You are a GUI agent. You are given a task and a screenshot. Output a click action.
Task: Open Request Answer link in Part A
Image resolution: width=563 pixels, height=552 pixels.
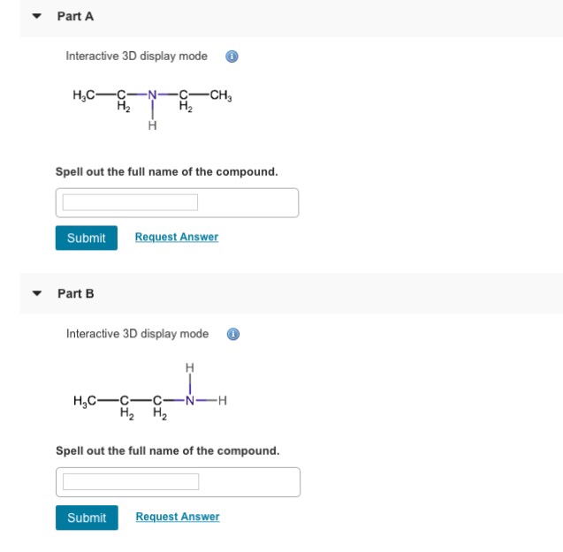tap(176, 237)
